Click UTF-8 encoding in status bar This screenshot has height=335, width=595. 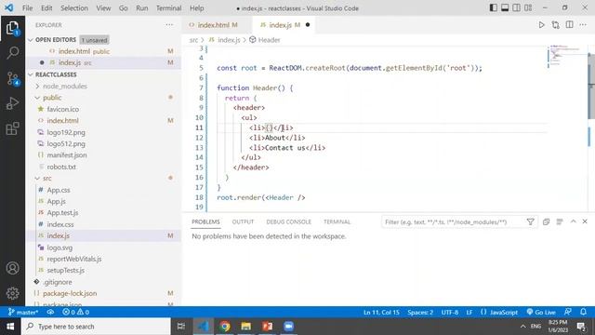(450, 313)
